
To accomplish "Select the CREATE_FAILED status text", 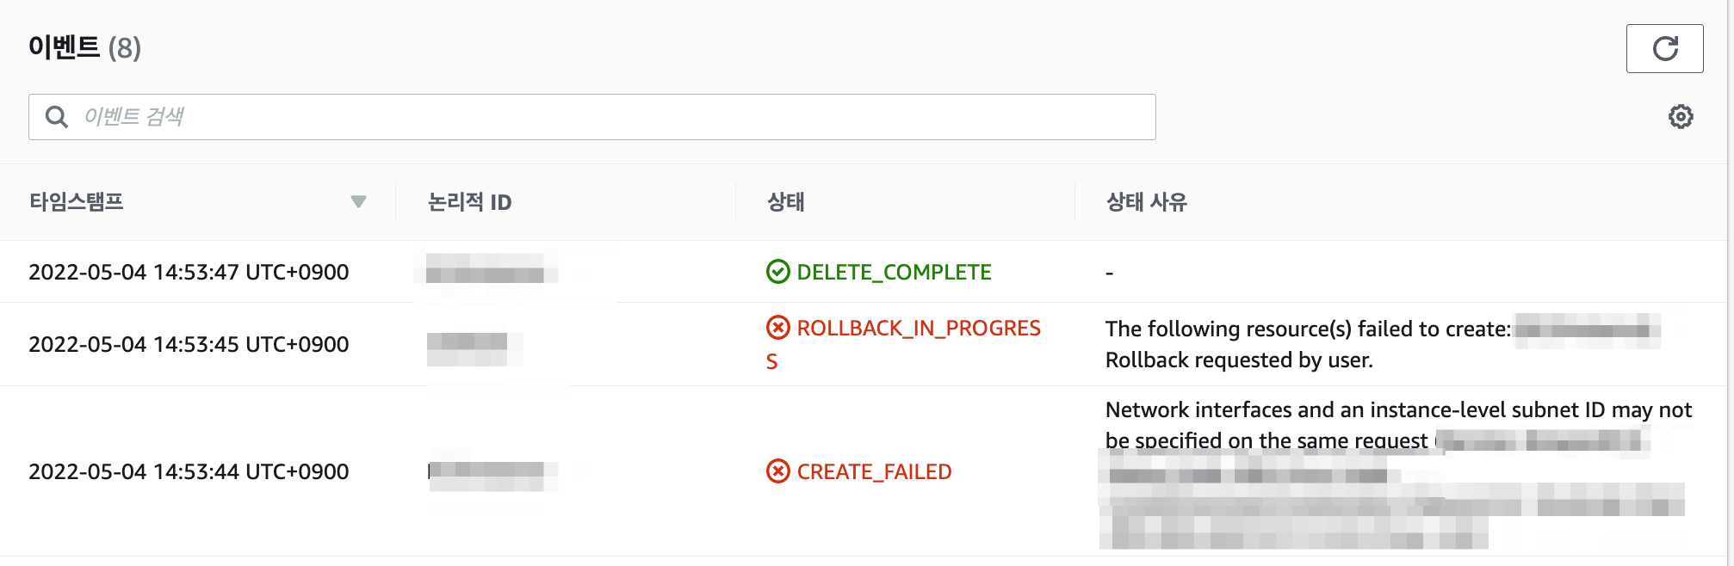I will 874,471.
